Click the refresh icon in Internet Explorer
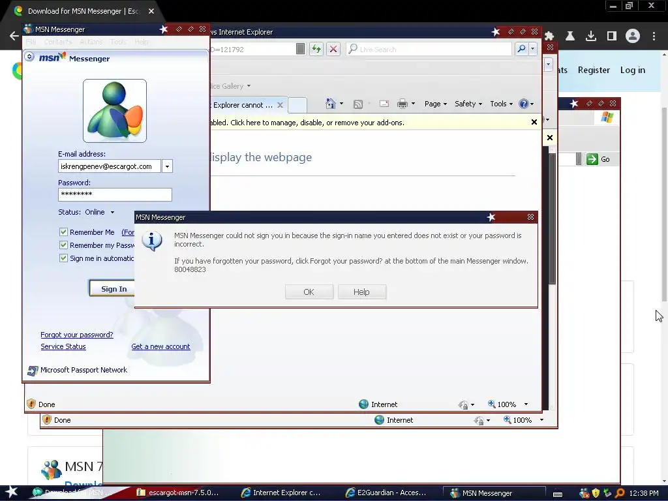 click(x=316, y=49)
